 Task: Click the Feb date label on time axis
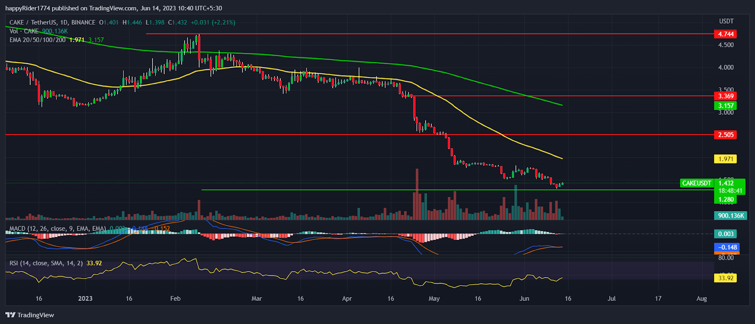click(x=176, y=298)
